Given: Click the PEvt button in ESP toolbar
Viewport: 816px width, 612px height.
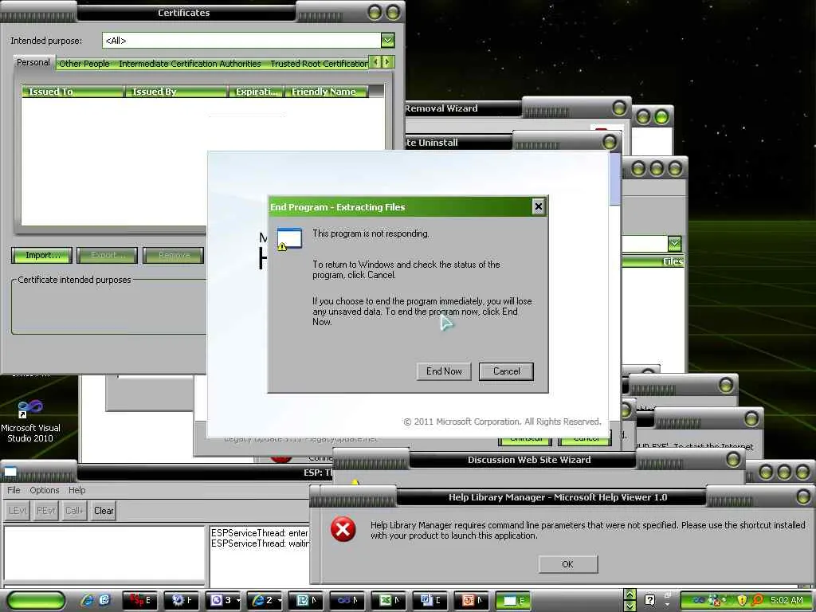Looking at the screenshot, I should coord(45,511).
